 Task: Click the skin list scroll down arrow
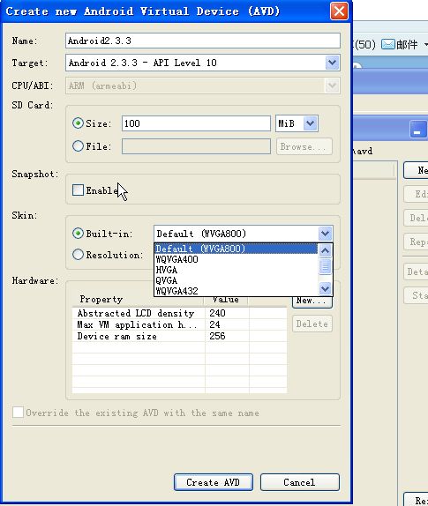click(326, 288)
